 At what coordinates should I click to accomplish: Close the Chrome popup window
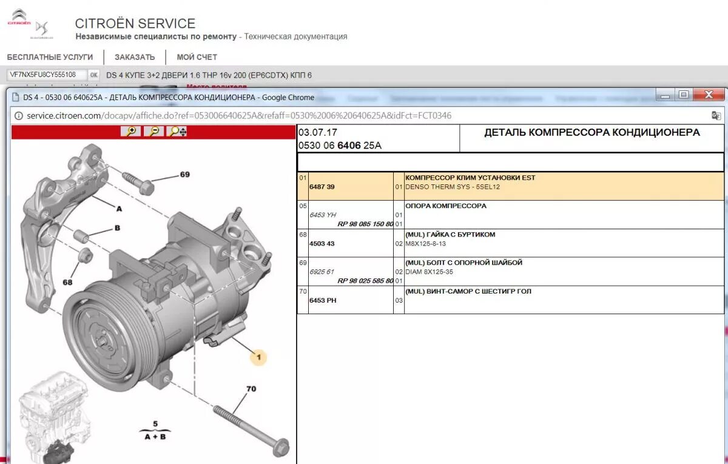709,95
